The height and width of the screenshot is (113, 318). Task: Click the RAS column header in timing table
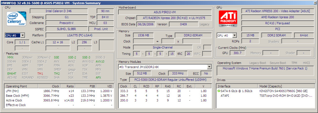coord(167,86)
